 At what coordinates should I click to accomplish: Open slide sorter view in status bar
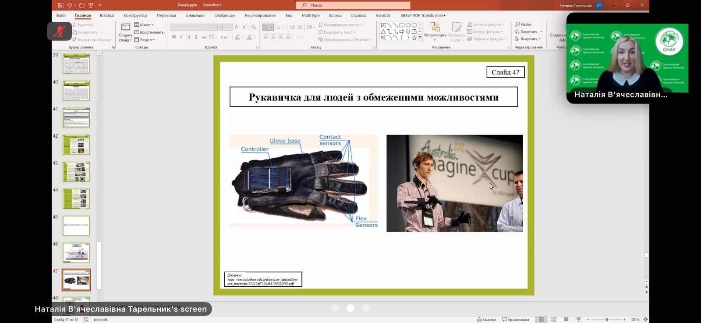[x=554, y=320]
